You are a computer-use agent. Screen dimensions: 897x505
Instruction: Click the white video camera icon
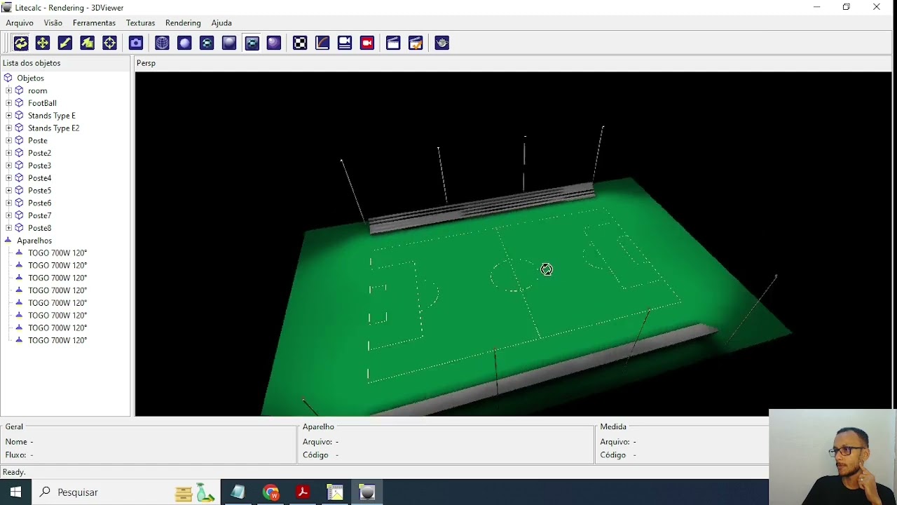pos(345,43)
